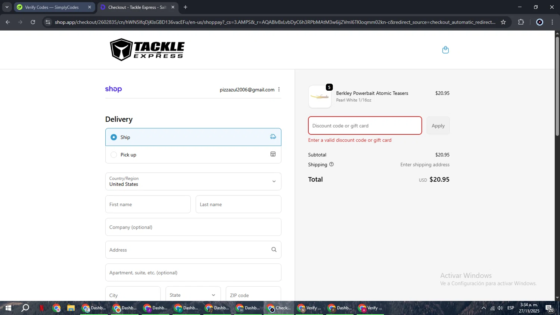This screenshot has height=315, width=560.
Task: Open Windows Start menu
Action: (x=8, y=308)
